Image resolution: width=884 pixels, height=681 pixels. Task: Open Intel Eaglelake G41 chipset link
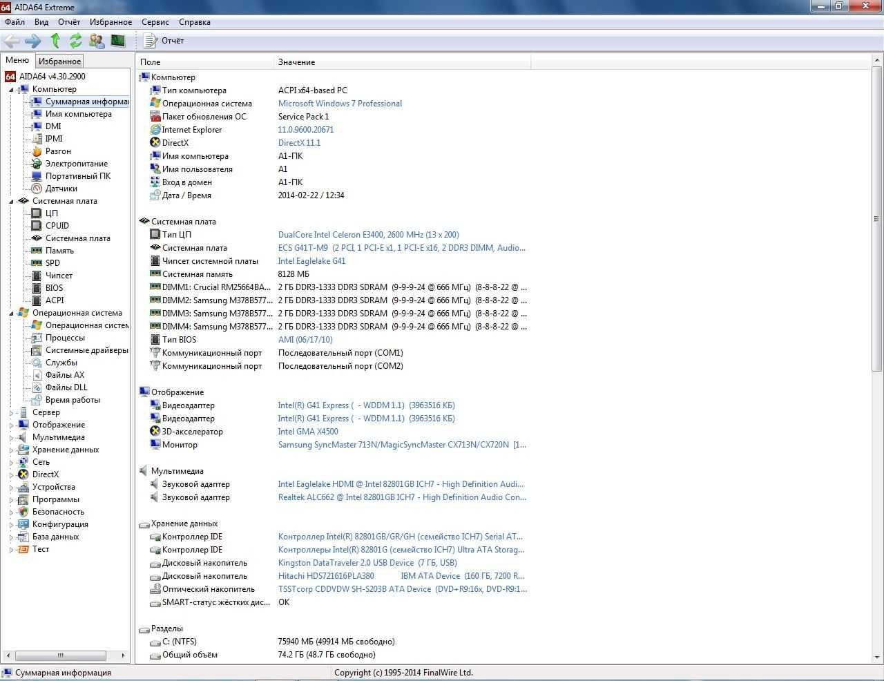311,261
